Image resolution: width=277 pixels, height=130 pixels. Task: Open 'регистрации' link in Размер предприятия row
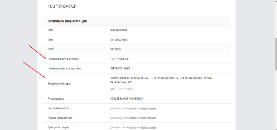(149, 118)
